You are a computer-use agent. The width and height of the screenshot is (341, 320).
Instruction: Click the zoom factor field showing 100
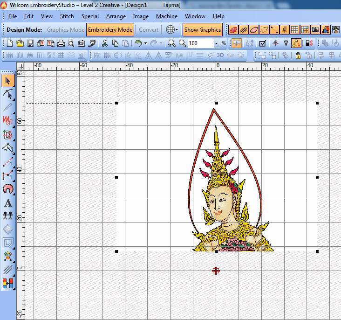200,43
